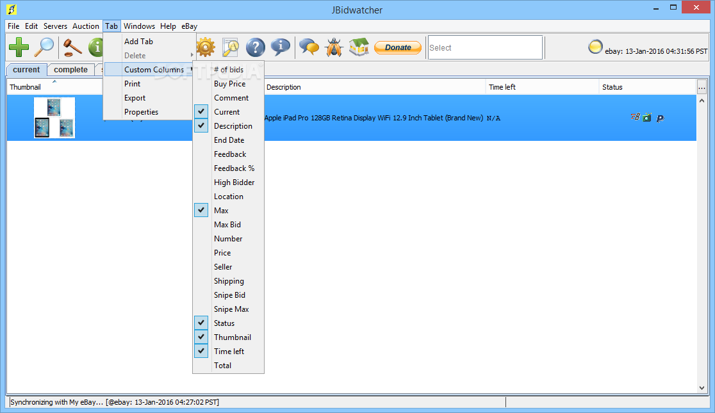Image resolution: width=715 pixels, height=413 pixels.
Task: Click the green camera icon in Status column
Action: coord(647,118)
